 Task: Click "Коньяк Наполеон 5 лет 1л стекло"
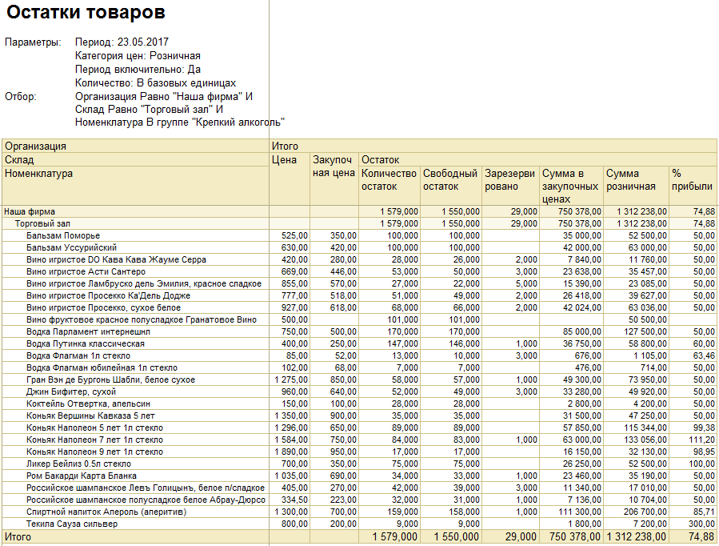[94, 428]
